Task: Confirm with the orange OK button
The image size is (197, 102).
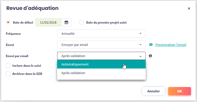Action: coord(179,91)
